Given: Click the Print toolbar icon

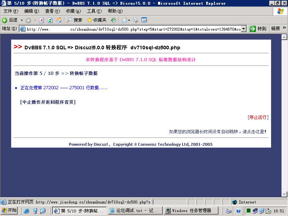Looking at the screenshot, I should (x=136, y=20).
